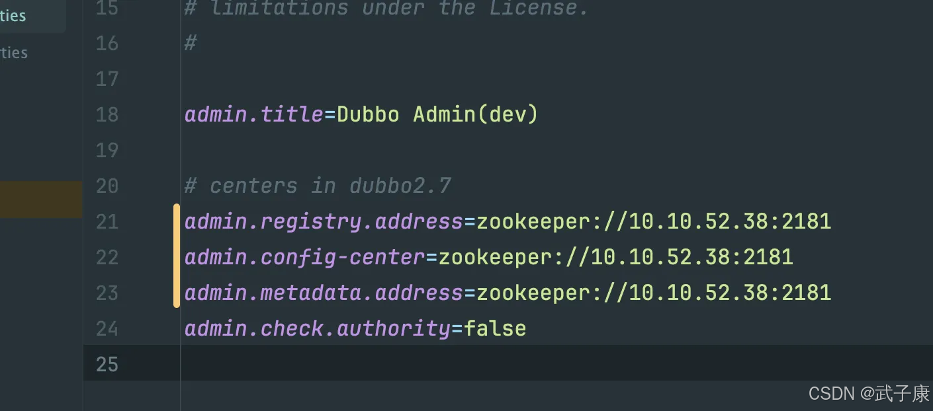Click the brown highlighted row in the project tree
The image size is (933, 411).
[x=41, y=200]
